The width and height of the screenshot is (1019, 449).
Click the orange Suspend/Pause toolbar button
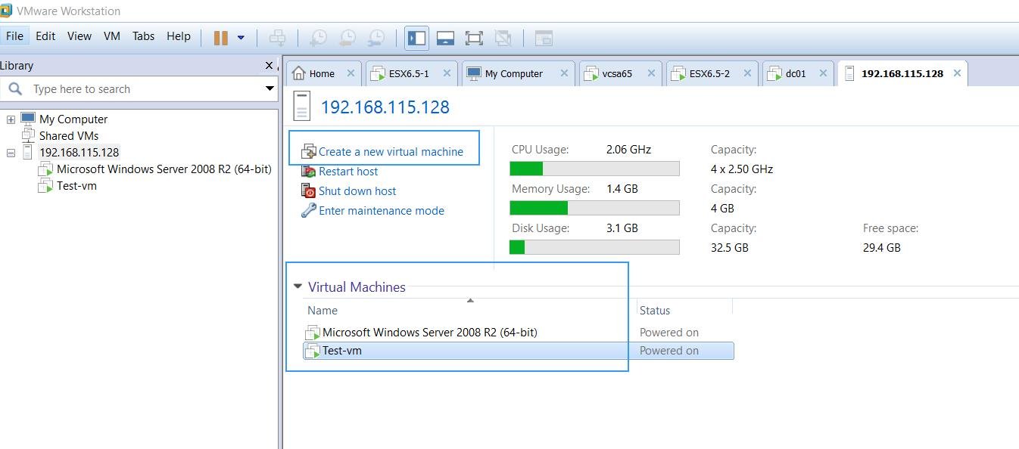[x=221, y=38]
